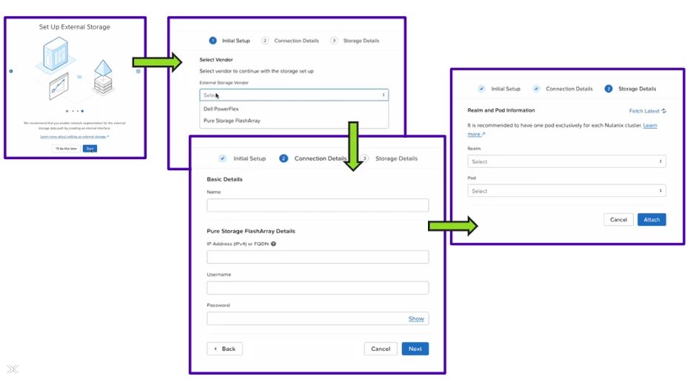Go Back to previous step
Image resolution: width=693 pixels, height=379 pixels.
[224, 349]
